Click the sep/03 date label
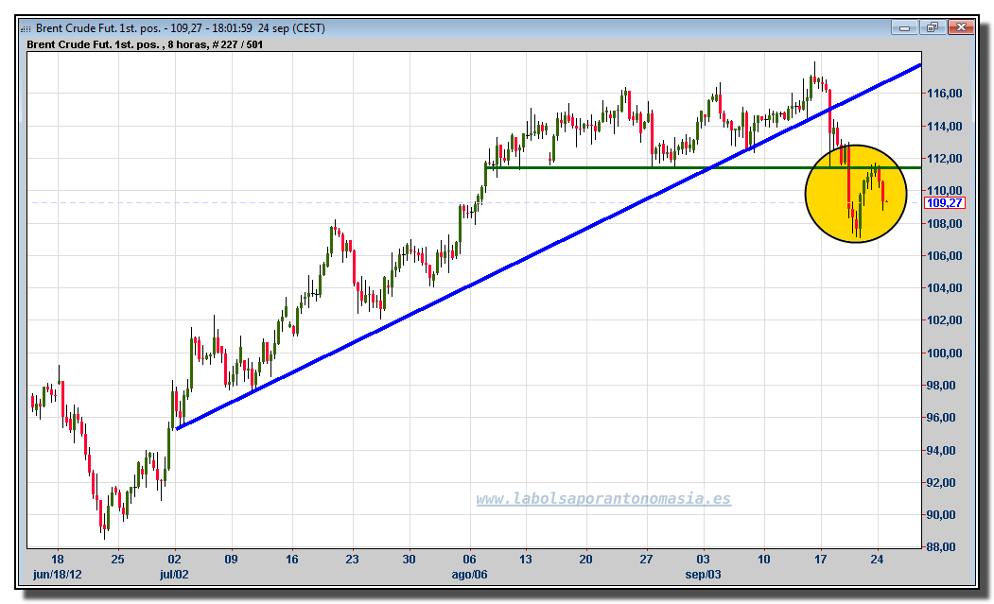 [704, 575]
